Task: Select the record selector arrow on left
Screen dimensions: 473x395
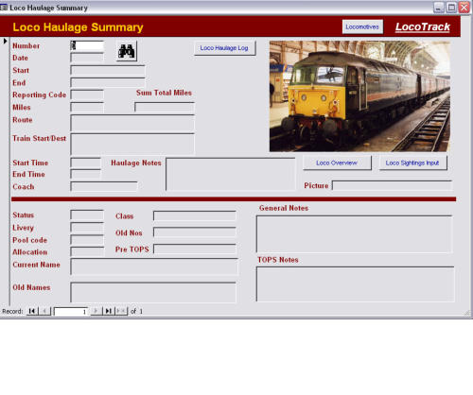Action: 5,41
